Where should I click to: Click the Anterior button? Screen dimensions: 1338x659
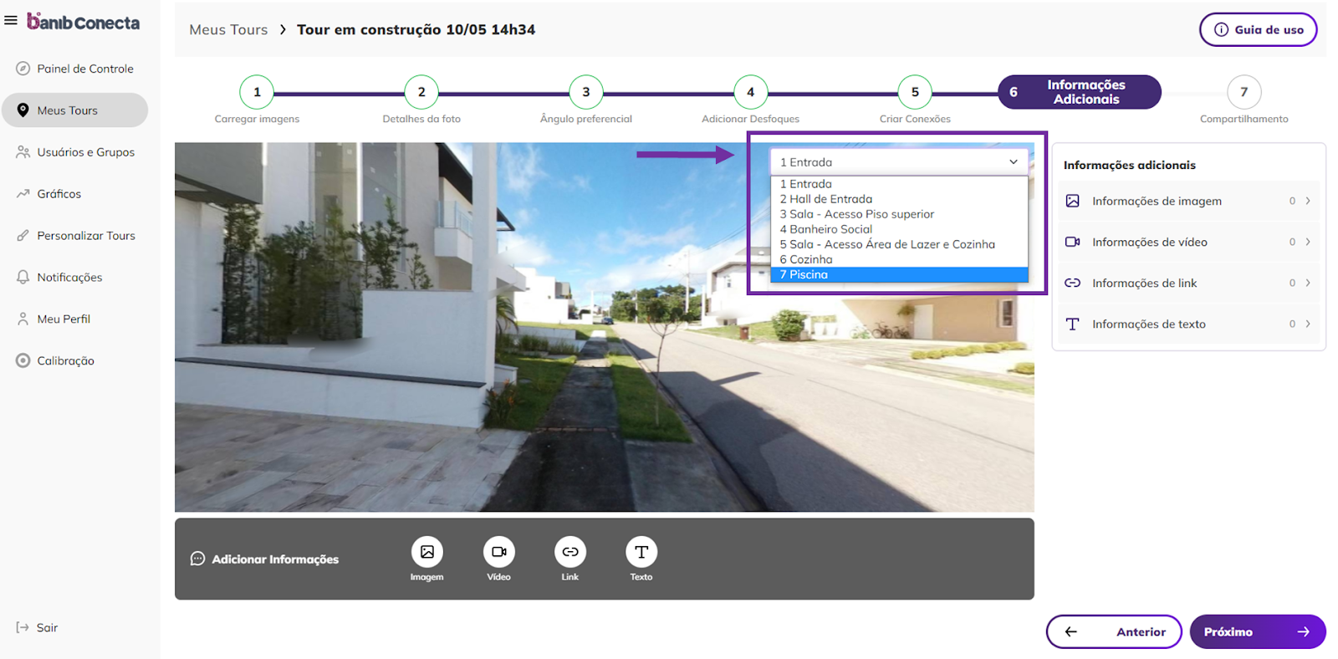[x=1114, y=631]
